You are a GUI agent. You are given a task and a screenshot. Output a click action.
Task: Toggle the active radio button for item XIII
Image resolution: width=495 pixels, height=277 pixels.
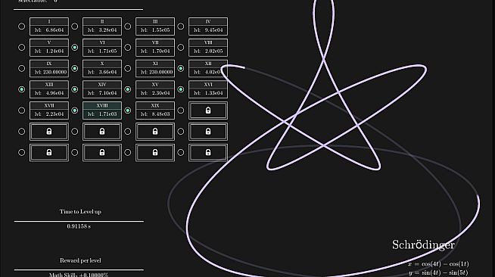[x=21, y=89]
